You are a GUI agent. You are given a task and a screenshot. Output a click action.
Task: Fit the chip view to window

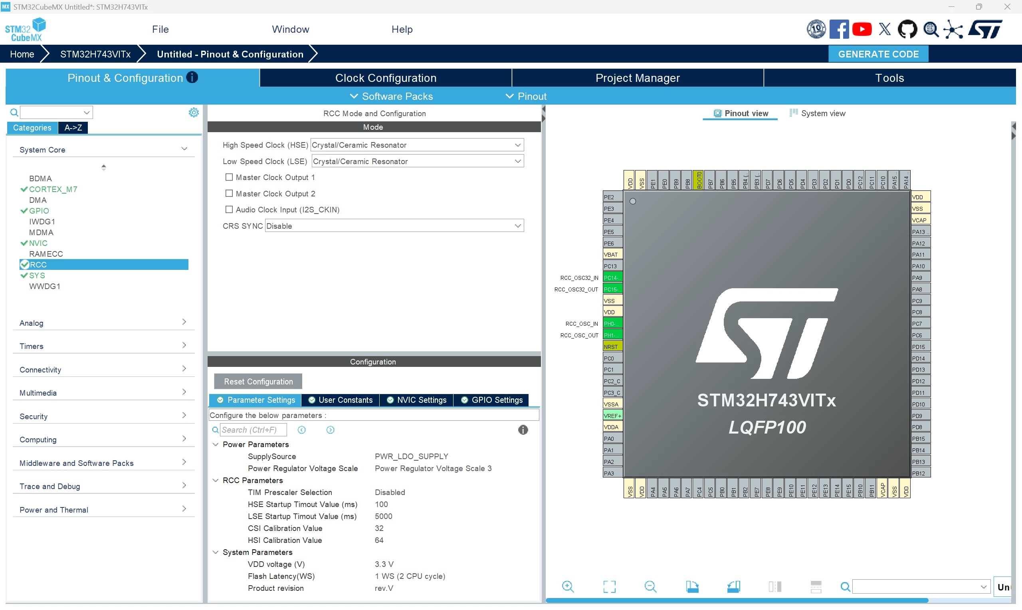[610, 586]
